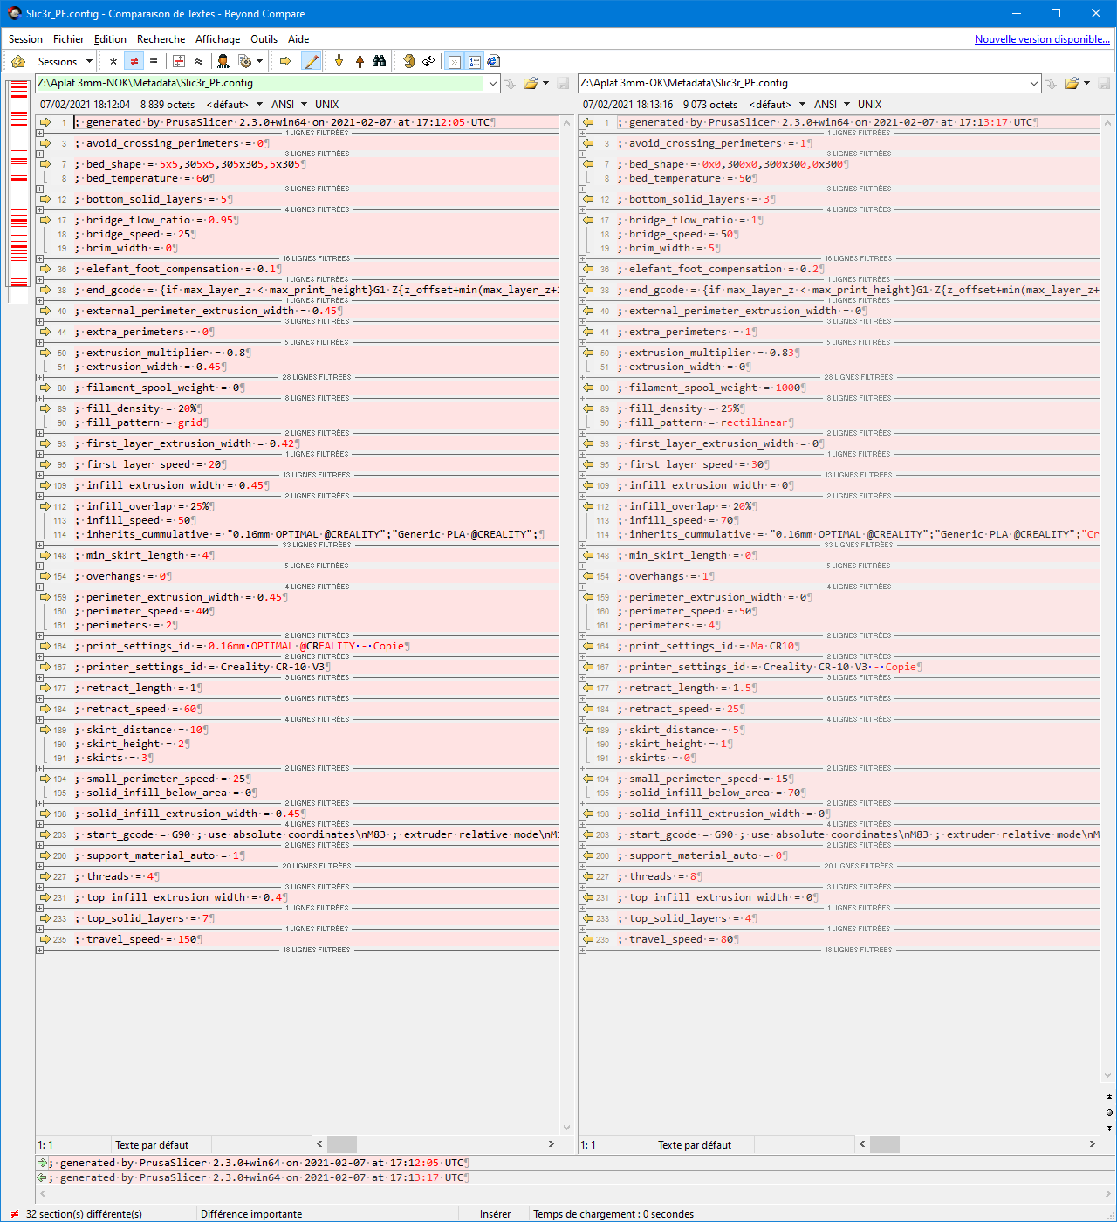This screenshot has height=1222, width=1117.
Task: Open the Aide menu
Action: click(298, 39)
